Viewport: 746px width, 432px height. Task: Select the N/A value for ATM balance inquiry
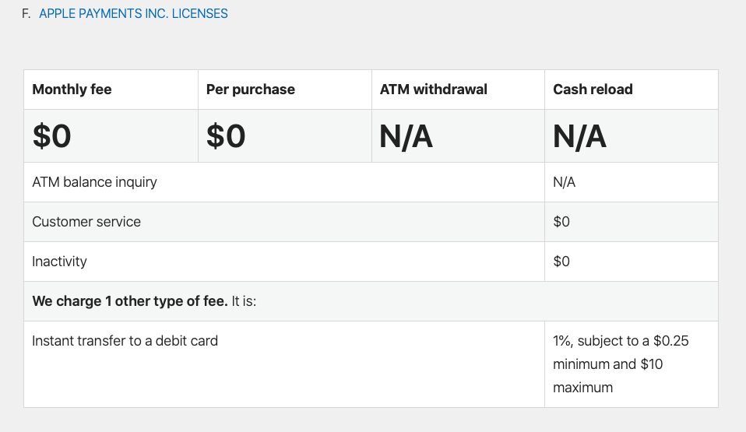(x=564, y=182)
